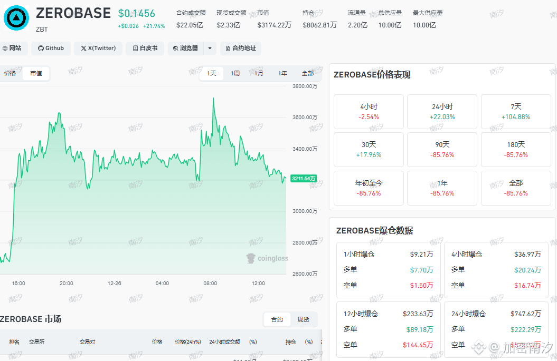The image size is (557, 361).
Task: Click the $144.45万 short liquidation value
Action: click(x=418, y=345)
